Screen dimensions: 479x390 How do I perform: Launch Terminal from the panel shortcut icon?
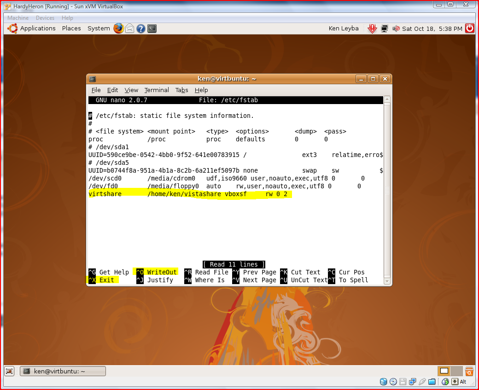click(x=152, y=29)
